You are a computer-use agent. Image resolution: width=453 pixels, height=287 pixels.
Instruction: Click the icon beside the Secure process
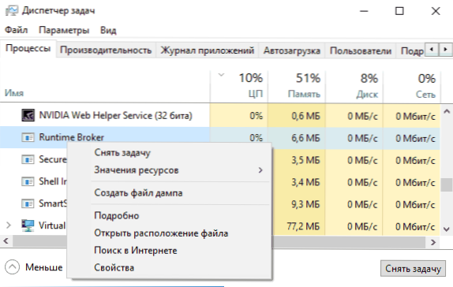pos(28,159)
